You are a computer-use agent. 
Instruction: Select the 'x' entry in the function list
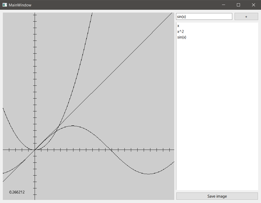click(x=217, y=26)
